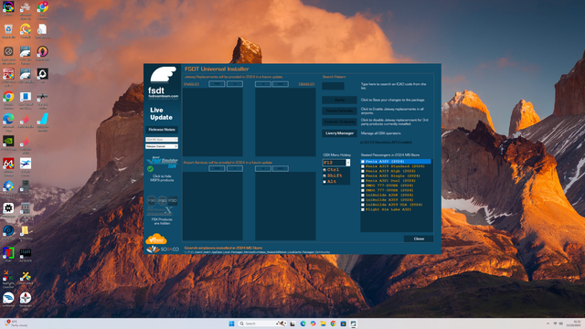Screen dimensions: 585x329
Task: Open the Windows Start menu
Action: click(x=231, y=324)
